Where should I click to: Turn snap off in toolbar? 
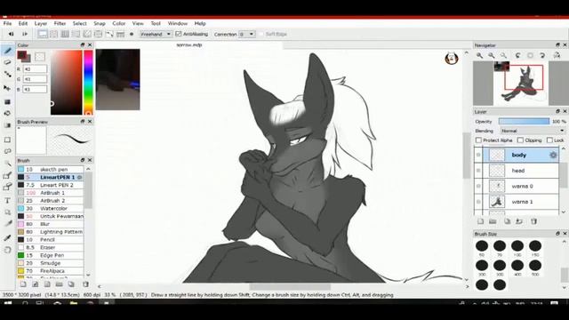click(x=43, y=34)
